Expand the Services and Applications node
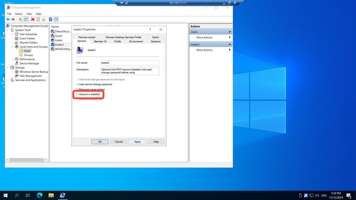 8,80
